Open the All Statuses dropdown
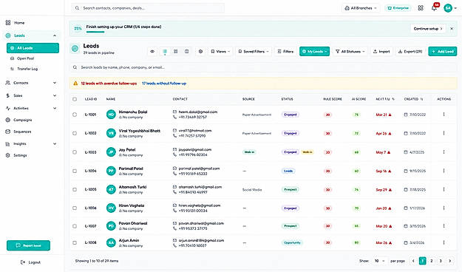The height and width of the screenshot is (272, 462). (350, 52)
